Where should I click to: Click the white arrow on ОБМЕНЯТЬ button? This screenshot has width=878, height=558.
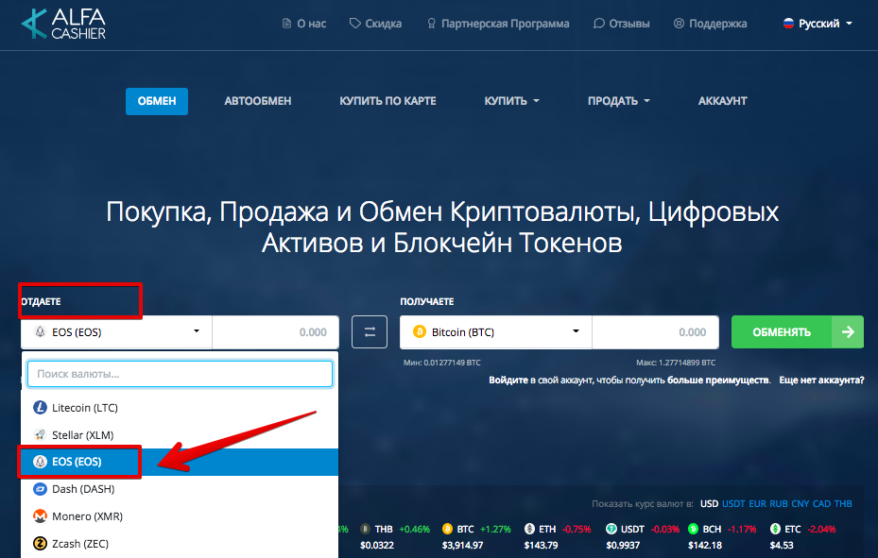pyautogui.click(x=848, y=332)
